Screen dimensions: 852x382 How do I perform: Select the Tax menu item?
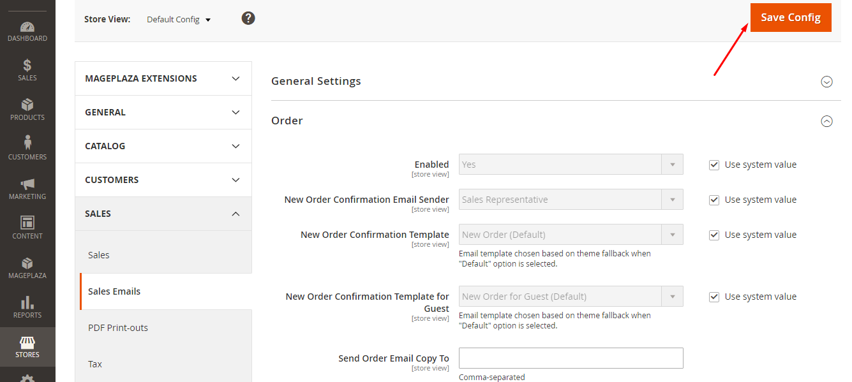(95, 364)
